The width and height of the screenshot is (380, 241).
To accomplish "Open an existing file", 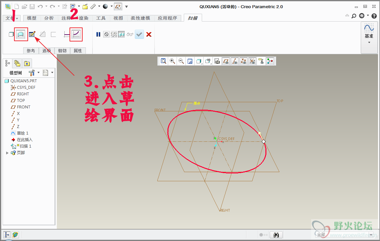I will tap(24, 7).
